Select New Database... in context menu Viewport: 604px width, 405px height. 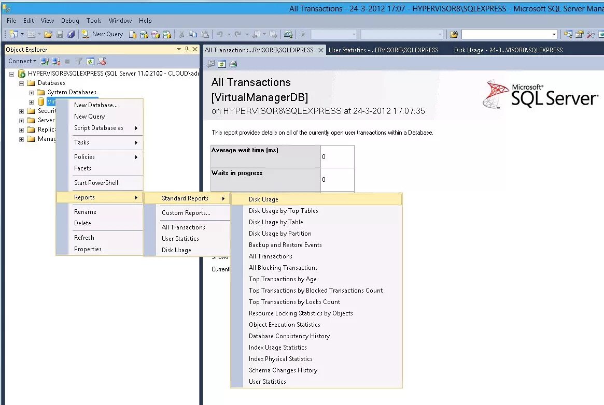[100, 105]
